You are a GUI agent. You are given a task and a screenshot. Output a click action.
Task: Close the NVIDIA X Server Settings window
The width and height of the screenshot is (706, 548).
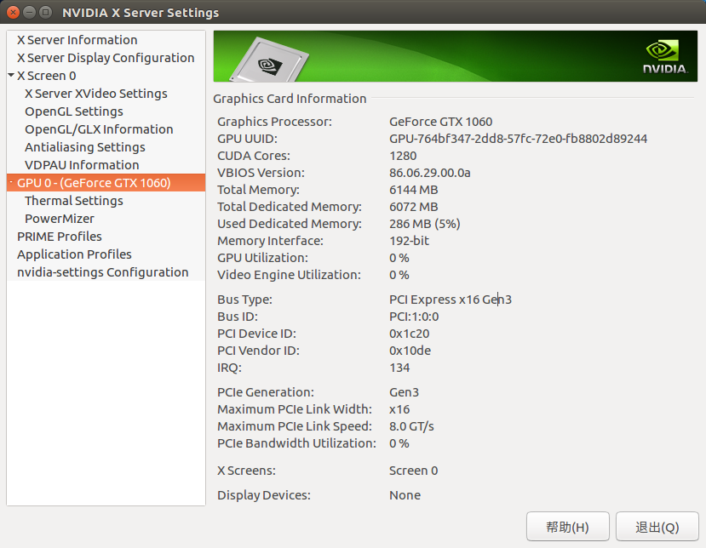click(13, 12)
